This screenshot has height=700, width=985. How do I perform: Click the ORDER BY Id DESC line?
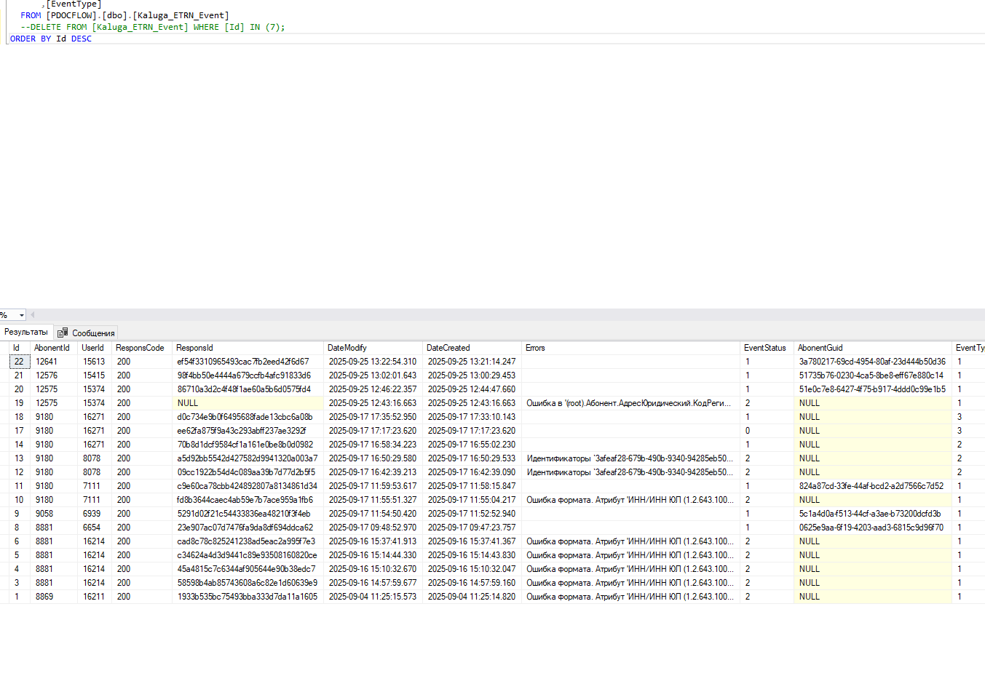point(51,39)
